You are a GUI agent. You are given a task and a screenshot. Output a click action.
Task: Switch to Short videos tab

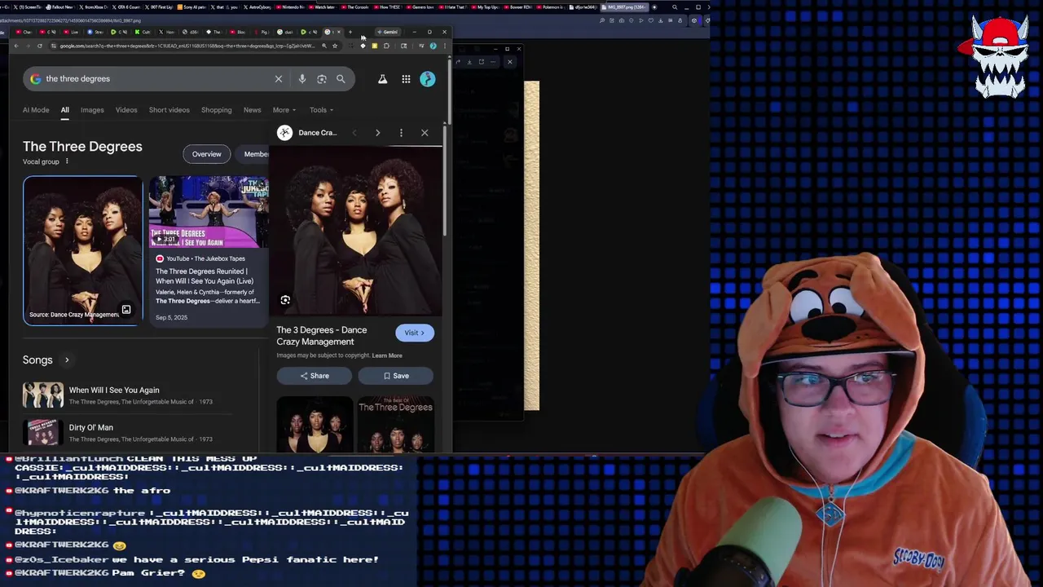click(169, 110)
